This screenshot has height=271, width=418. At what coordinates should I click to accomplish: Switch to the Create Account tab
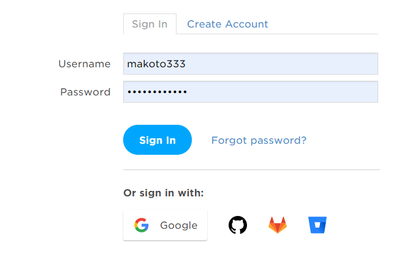point(227,24)
